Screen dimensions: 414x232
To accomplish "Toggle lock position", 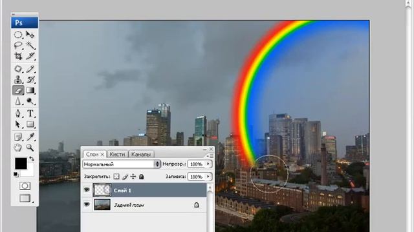I will click(x=133, y=176).
